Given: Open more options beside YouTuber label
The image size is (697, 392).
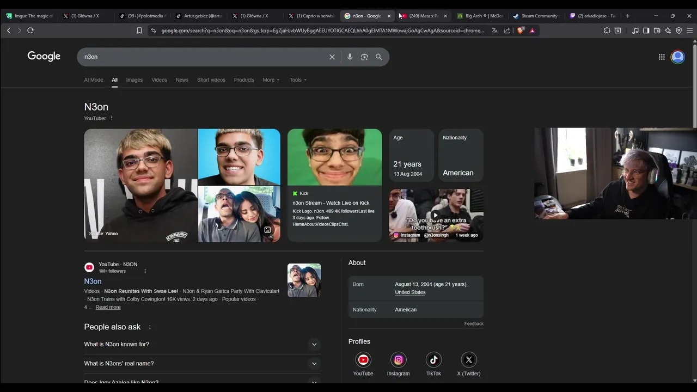Looking at the screenshot, I should pyautogui.click(x=112, y=118).
